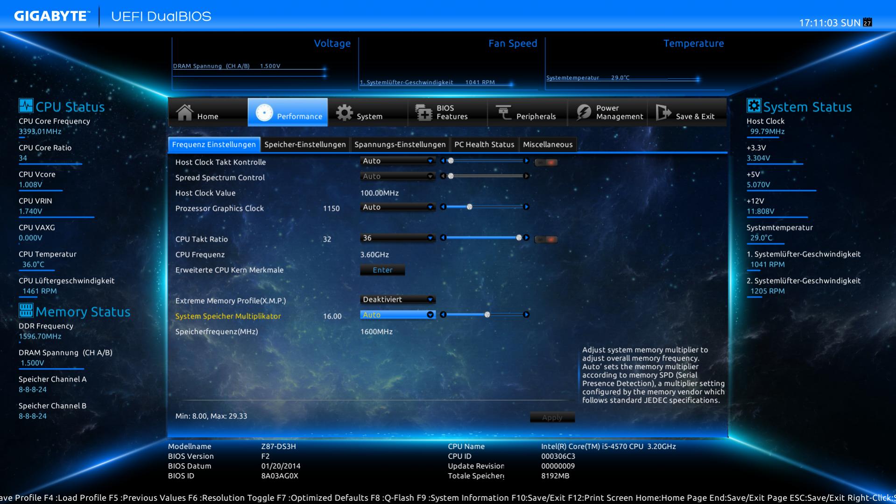896x504 pixels.
Task: Click F6 Resolution Toggle in hotkey bar
Action: click(x=232, y=498)
